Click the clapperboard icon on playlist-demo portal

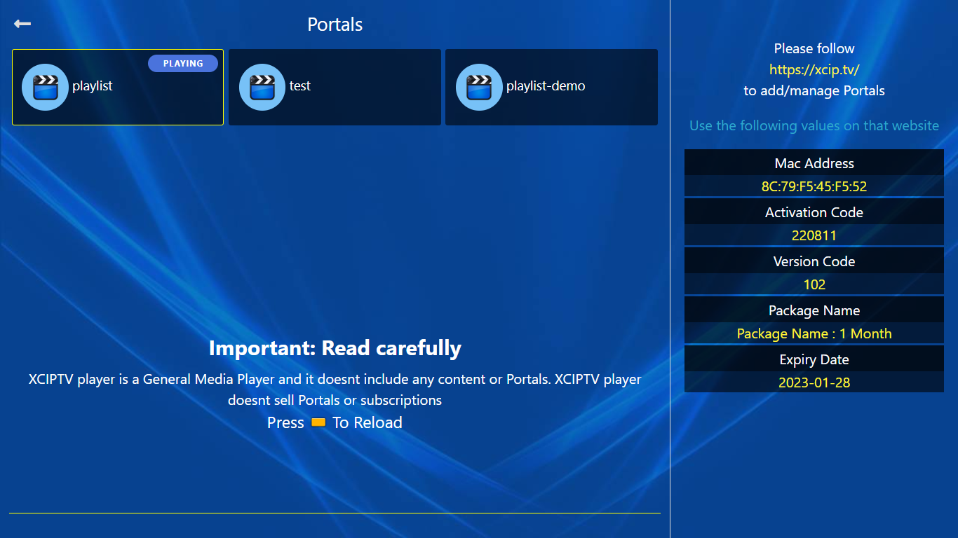pyautogui.click(x=478, y=87)
